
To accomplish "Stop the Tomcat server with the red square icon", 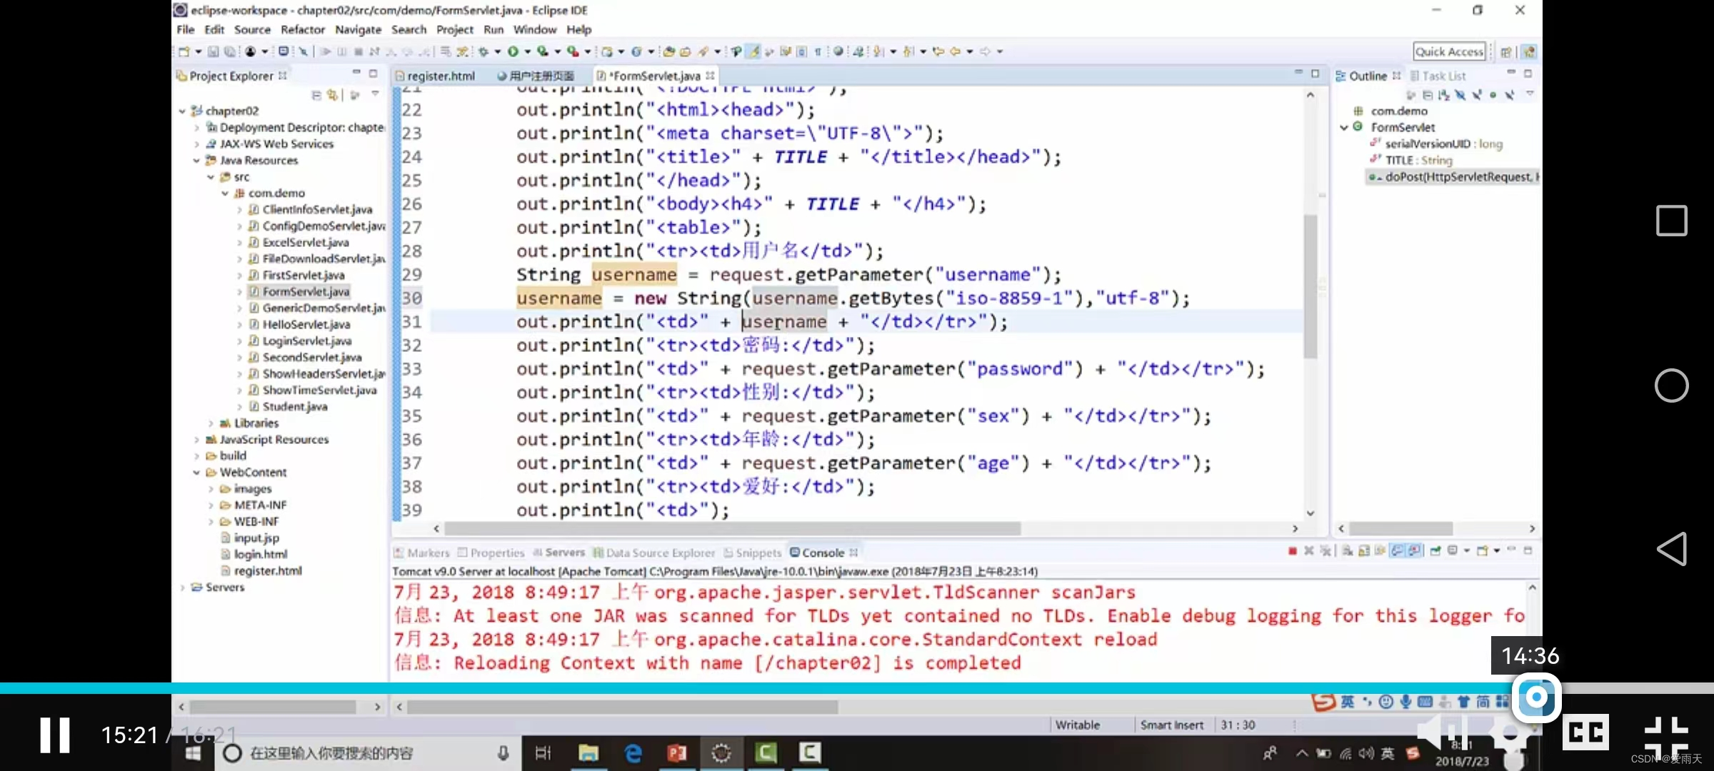I will pos(1291,552).
